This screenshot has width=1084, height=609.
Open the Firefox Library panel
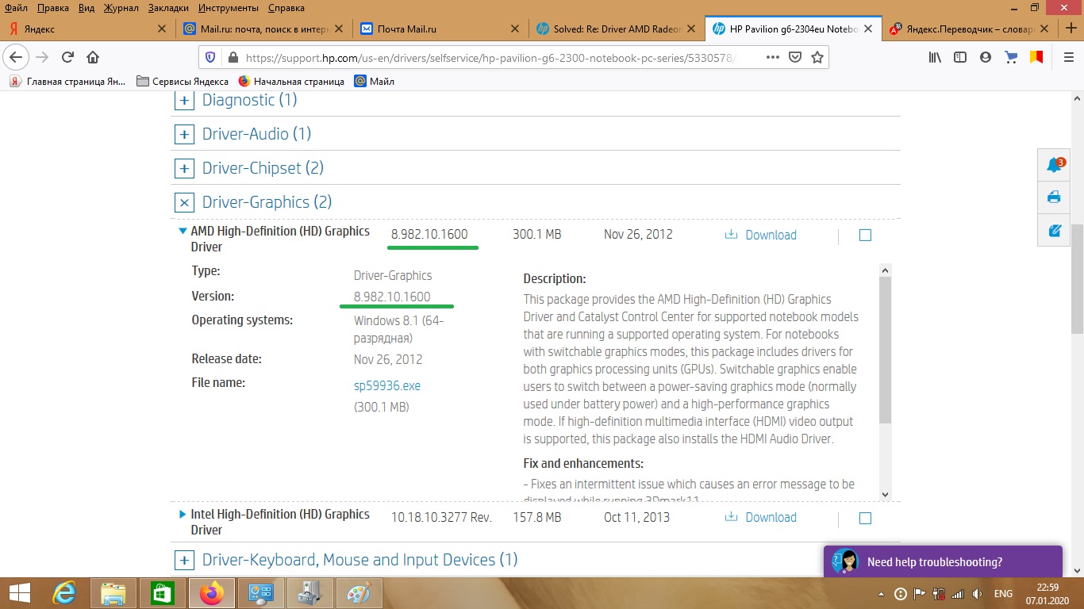[x=936, y=57]
